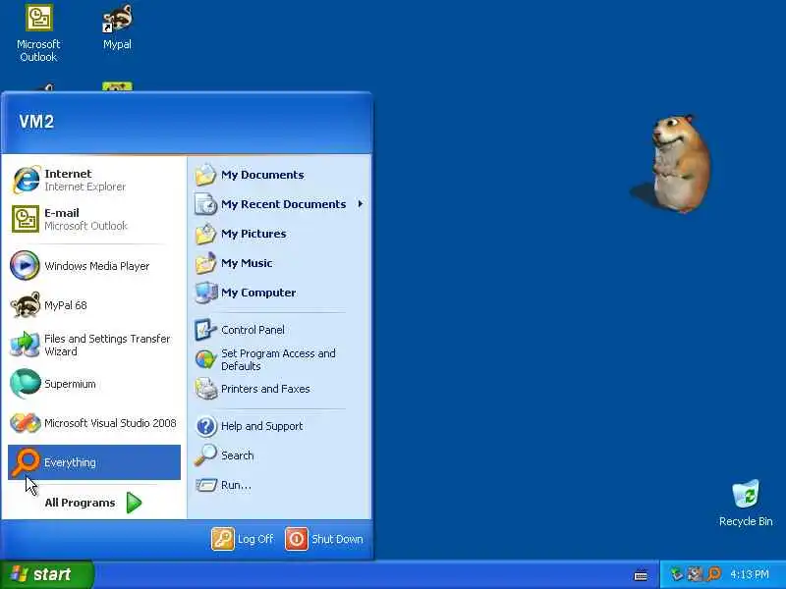Viewport: 786px width, 589px height.
Task: Open Windows Media Player
Action: [94, 265]
